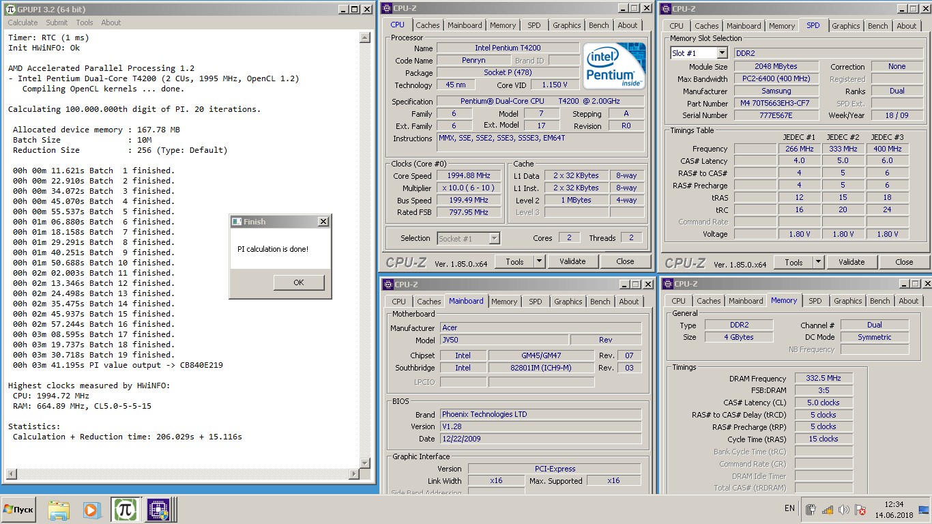
Task: Open the volume icon in system tray
Action: 844,510
